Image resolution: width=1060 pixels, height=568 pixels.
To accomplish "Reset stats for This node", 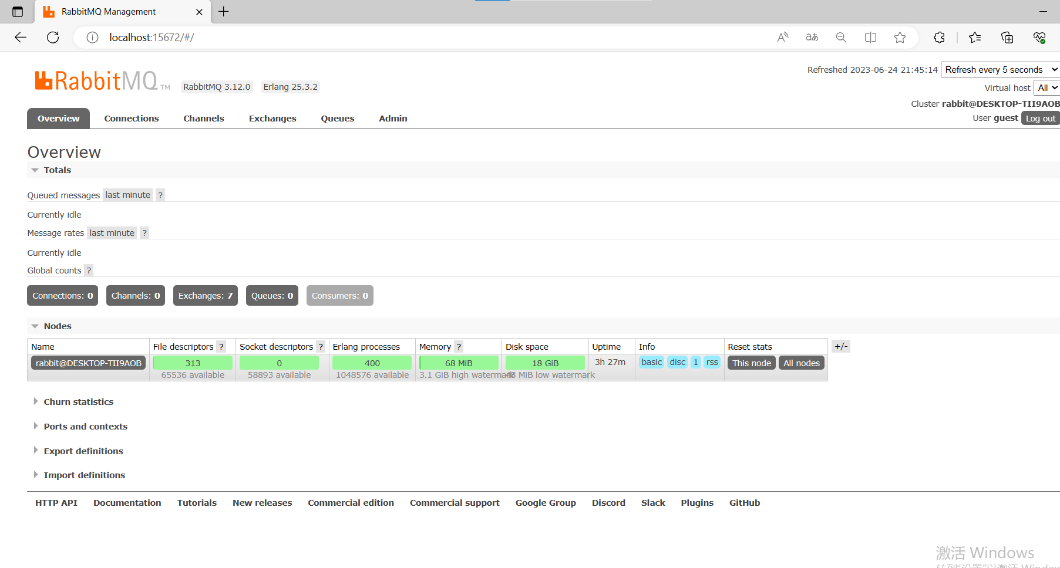I will [752, 363].
